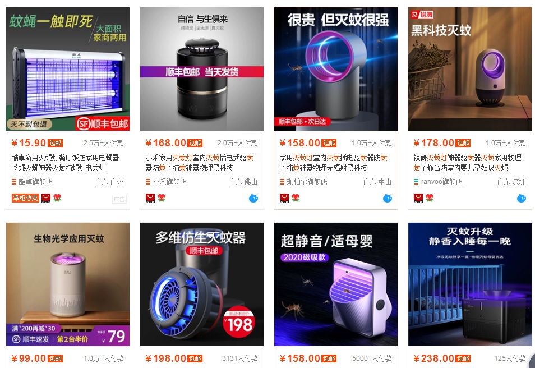Image resolution: width=535 pixels, height=368 pixels.
Task: Open the 生物光学应用灭蚊 product image
Action: tap(68, 284)
